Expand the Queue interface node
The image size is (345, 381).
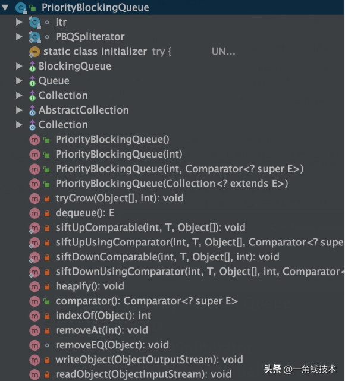(19, 81)
